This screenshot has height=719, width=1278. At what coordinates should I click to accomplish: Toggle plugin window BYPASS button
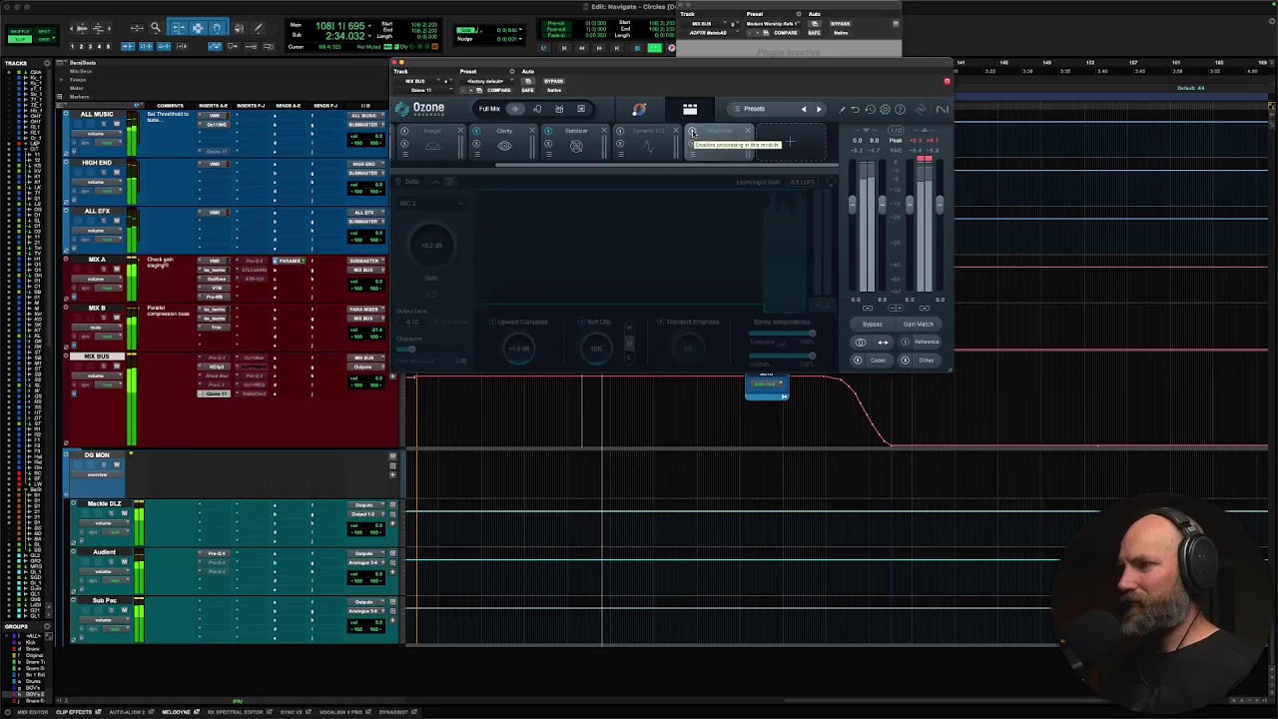coord(553,81)
